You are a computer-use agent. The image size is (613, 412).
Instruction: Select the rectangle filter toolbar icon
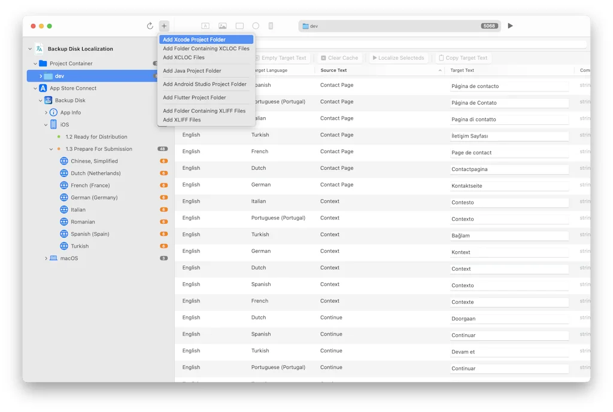click(x=239, y=26)
